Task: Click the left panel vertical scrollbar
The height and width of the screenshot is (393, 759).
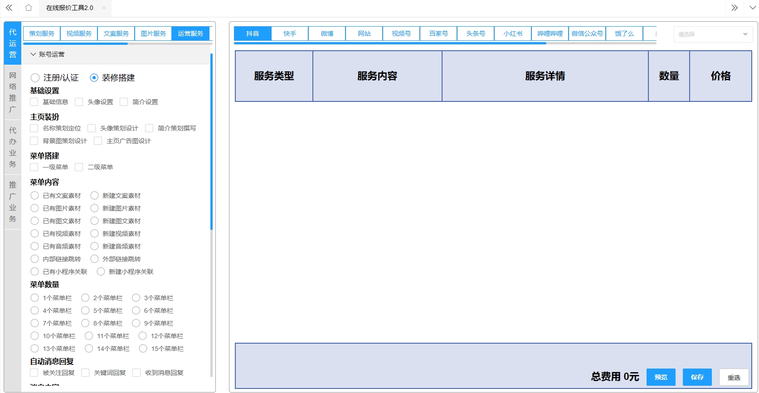Action: click(x=211, y=141)
